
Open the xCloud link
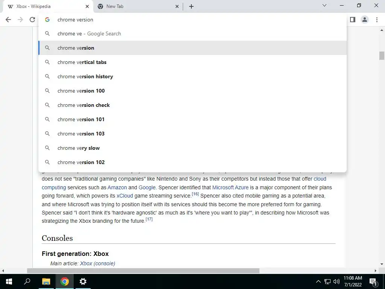pos(125,196)
